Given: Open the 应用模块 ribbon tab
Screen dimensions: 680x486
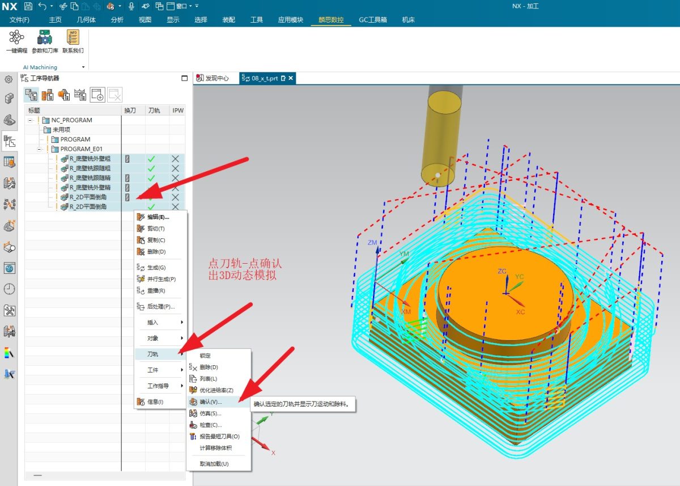Looking at the screenshot, I should 290,20.
